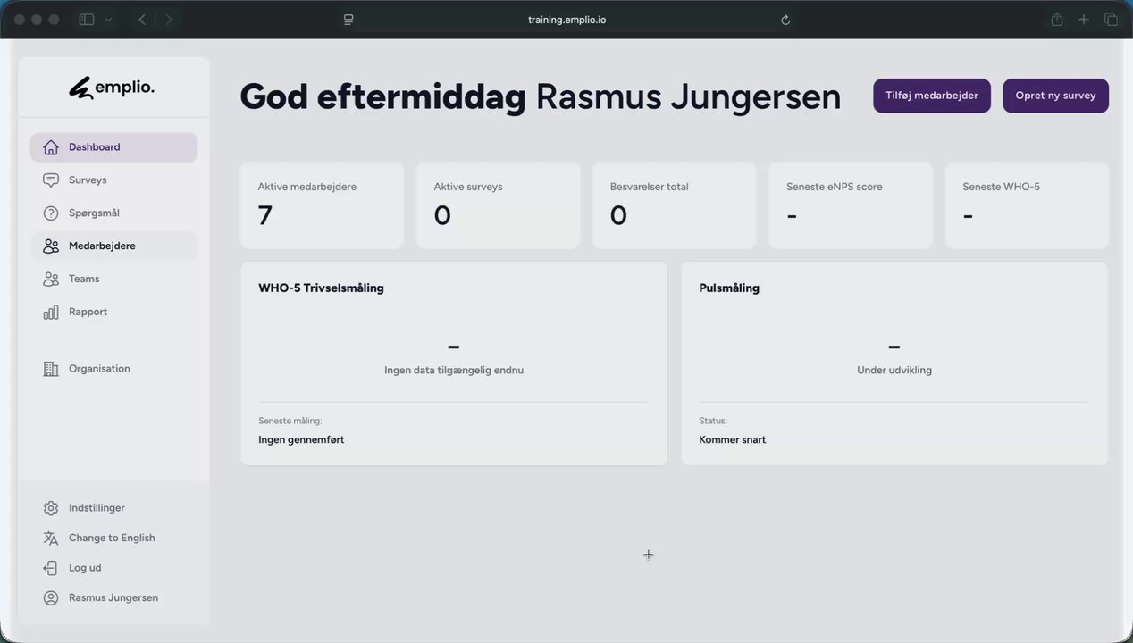The image size is (1133, 643).
Task: Click the Log ud exit icon
Action: pyautogui.click(x=51, y=568)
